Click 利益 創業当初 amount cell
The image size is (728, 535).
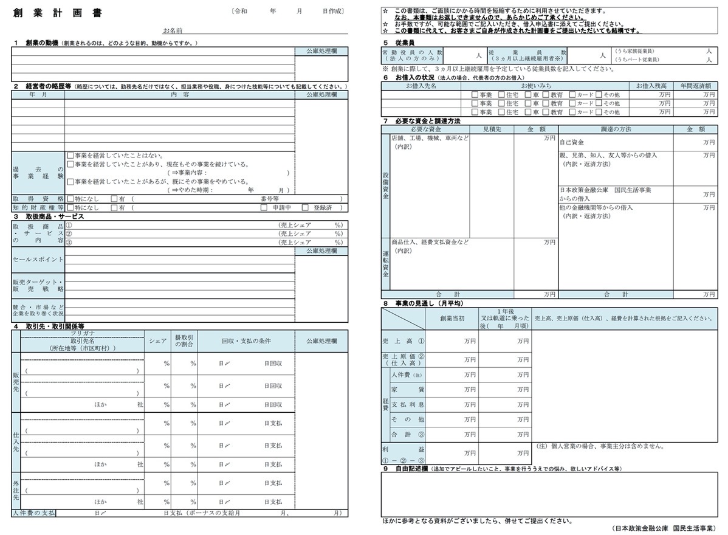pos(452,453)
